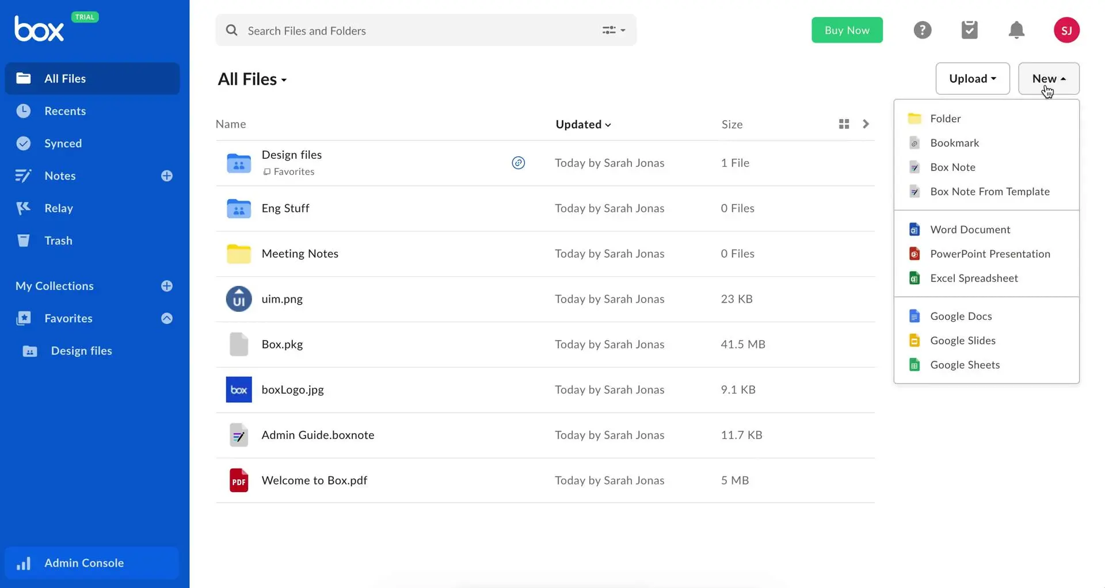1105x588 pixels.
Task: Open the notifications bell
Action: [1016, 30]
